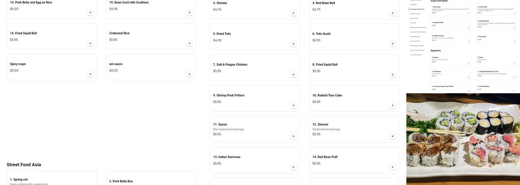Click the 3. Shaobo item name
Viewport: 520px width, 185px height.
point(220,3)
